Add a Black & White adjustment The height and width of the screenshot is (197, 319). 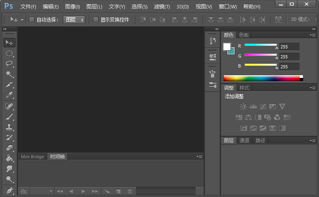pyautogui.click(x=258, y=117)
